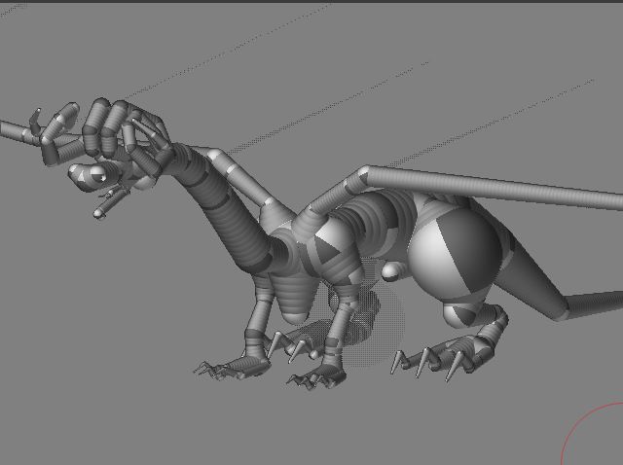Viewport: 623px width, 465px height.
Task: Pick the long wing bone extending right
Action: pos(493,188)
